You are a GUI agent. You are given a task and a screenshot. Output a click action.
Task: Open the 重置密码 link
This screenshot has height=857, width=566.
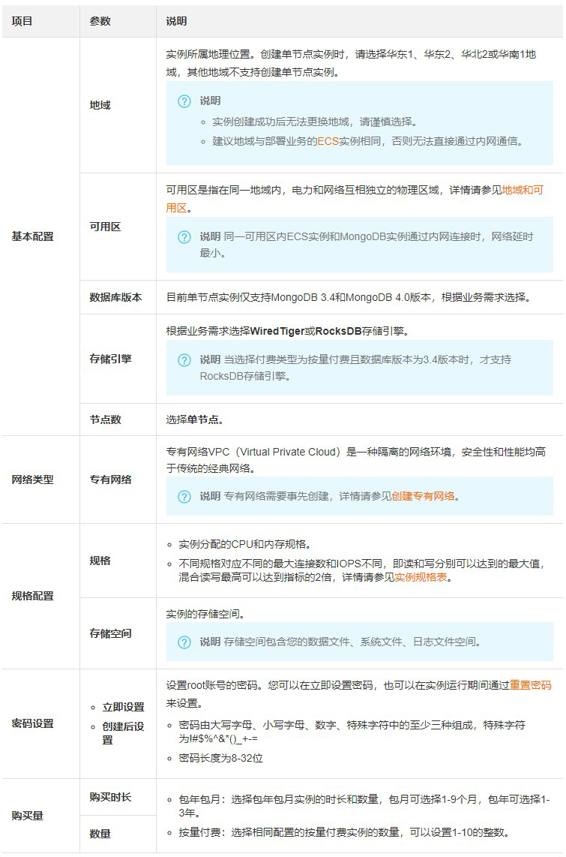(530, 685)
